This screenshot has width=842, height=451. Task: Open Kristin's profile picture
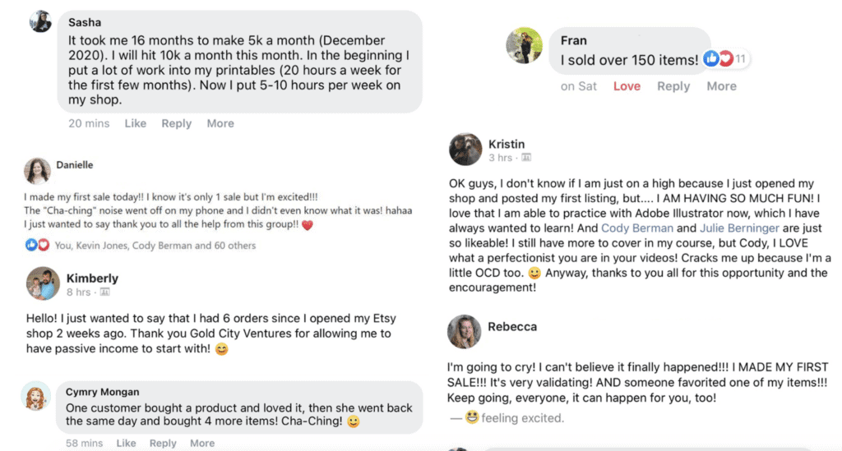point(465,149)
